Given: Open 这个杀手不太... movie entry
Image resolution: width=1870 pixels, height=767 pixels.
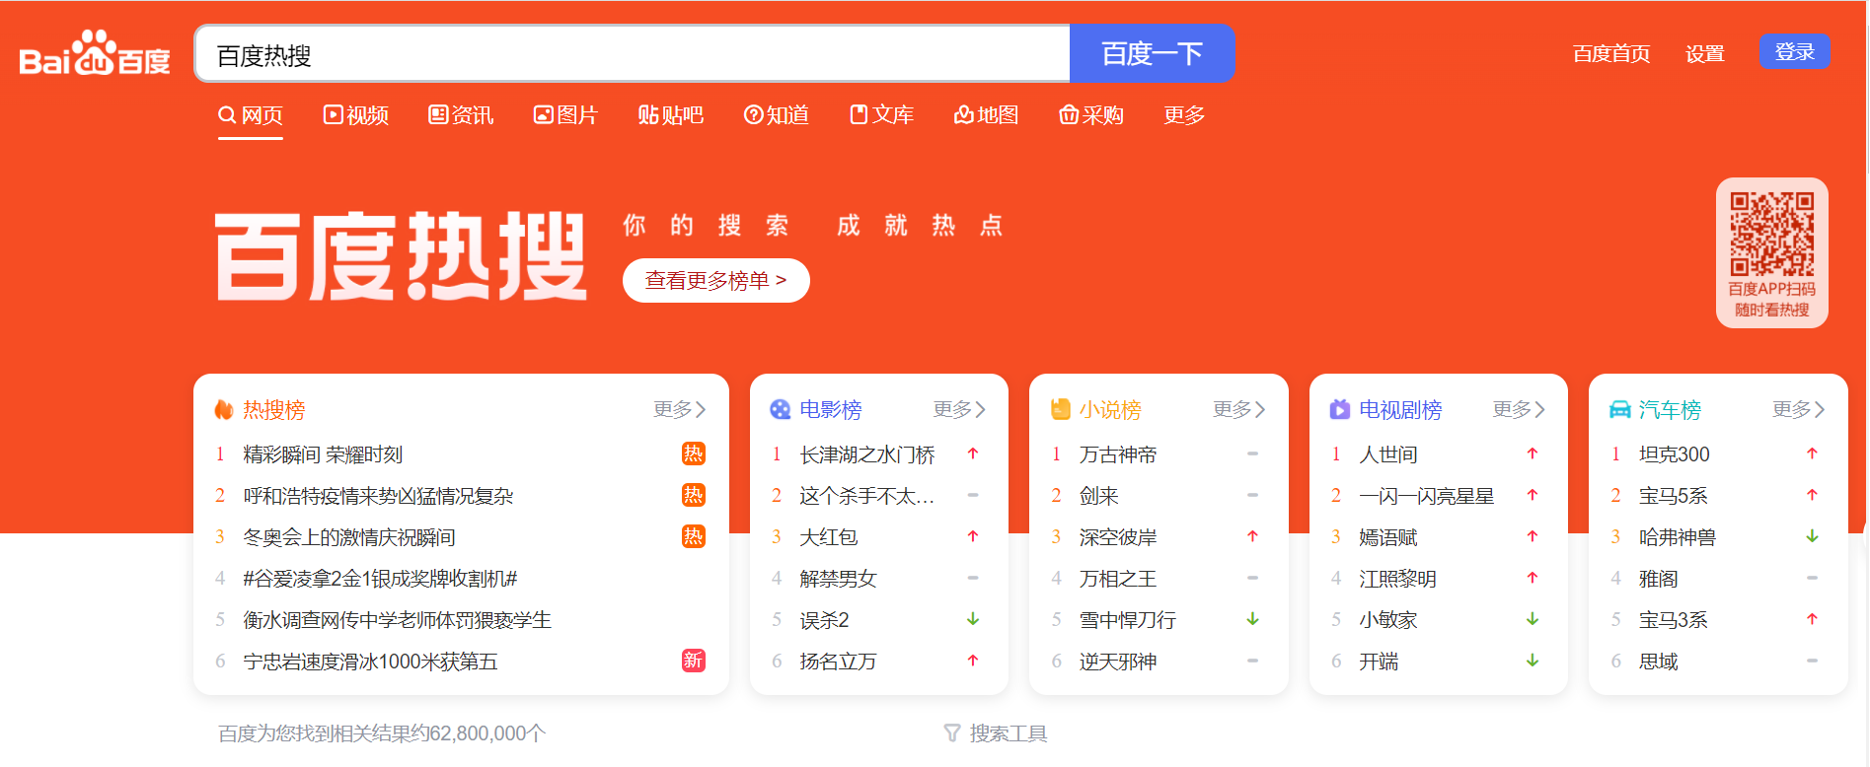Looking at the screenshot, I should coord(866,496).
